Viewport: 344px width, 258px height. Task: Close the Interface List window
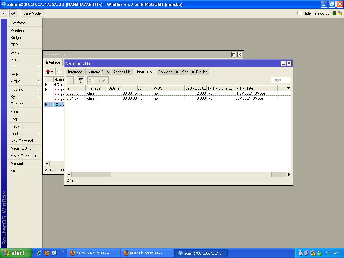point(240,55)
